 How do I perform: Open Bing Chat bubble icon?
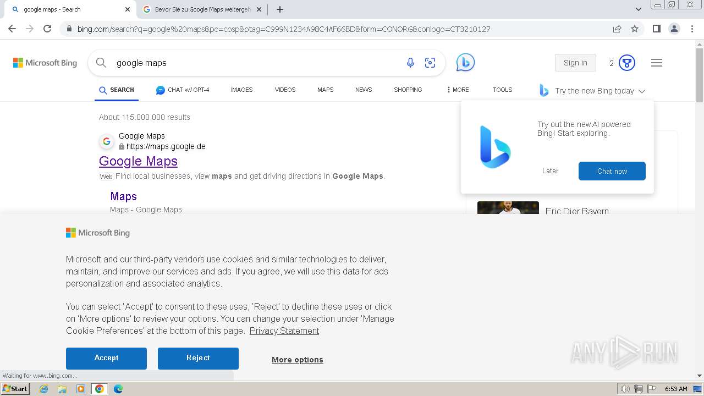(465, 63)
